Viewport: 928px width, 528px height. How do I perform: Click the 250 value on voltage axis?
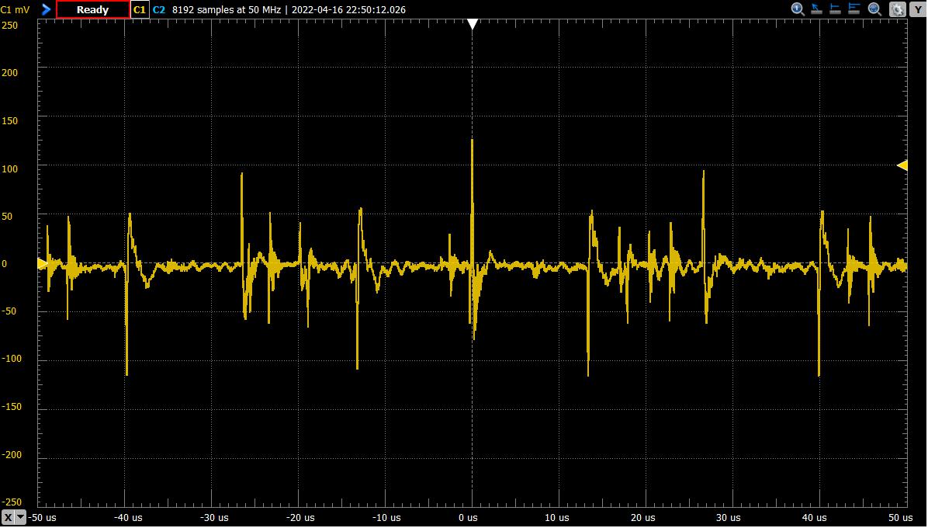[10, 26]
